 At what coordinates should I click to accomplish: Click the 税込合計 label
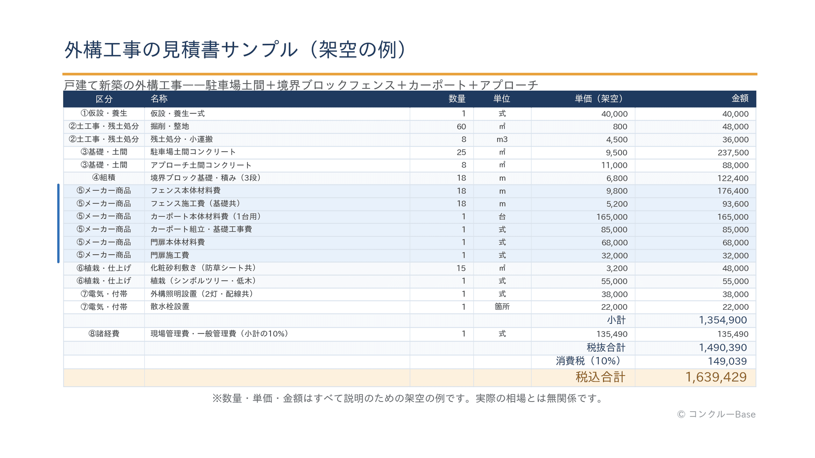coord(600,378)
